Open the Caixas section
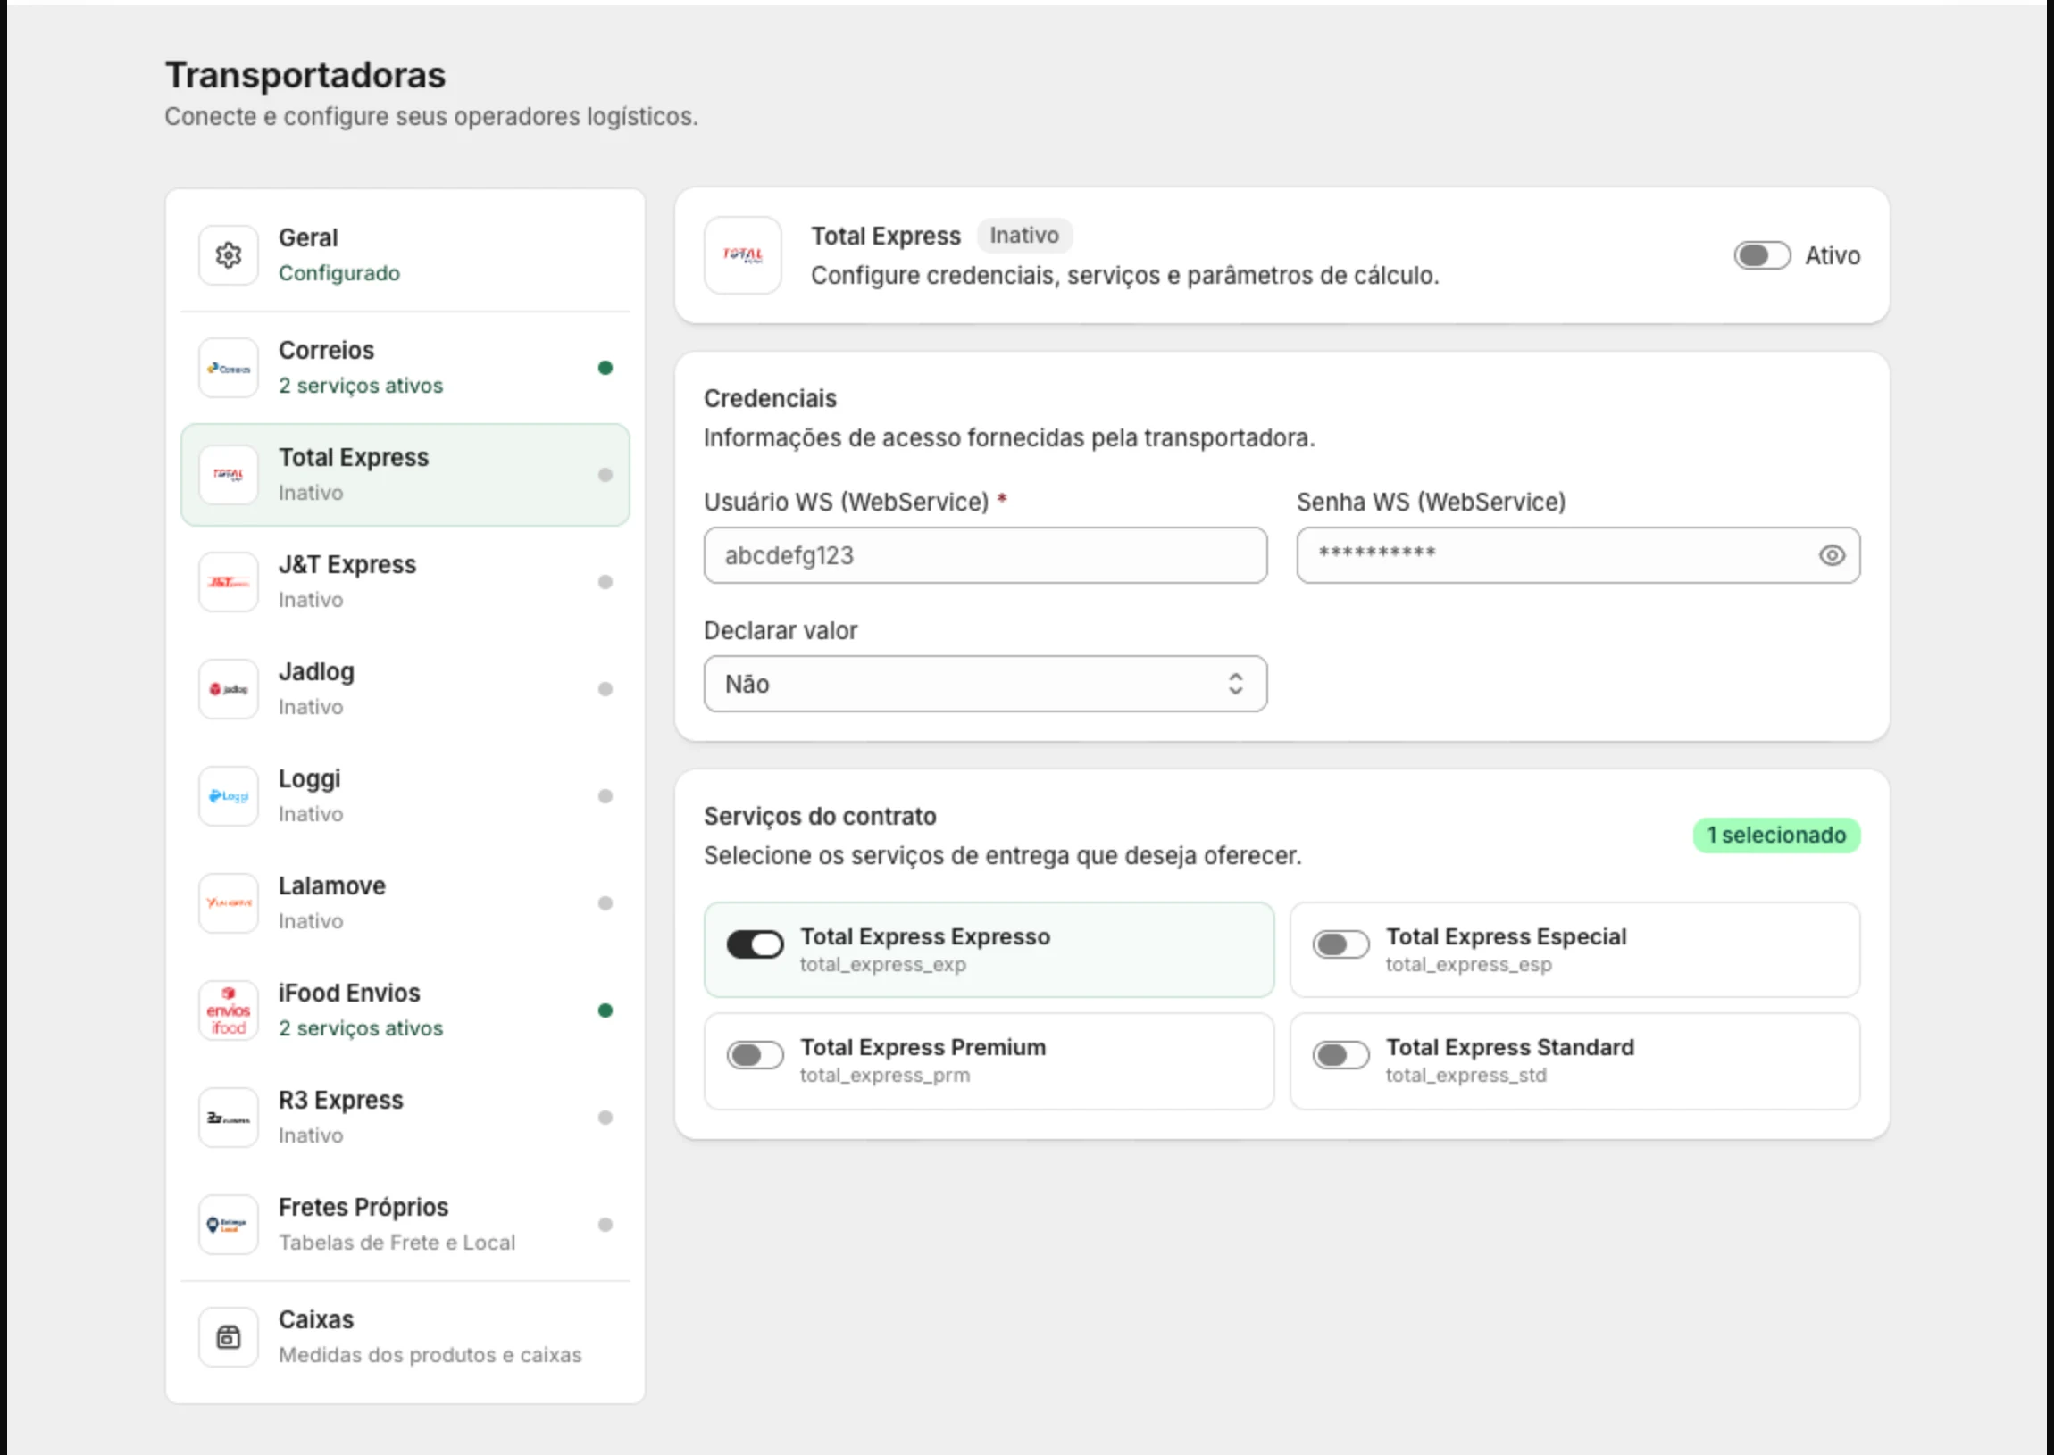 point(405,1337)
